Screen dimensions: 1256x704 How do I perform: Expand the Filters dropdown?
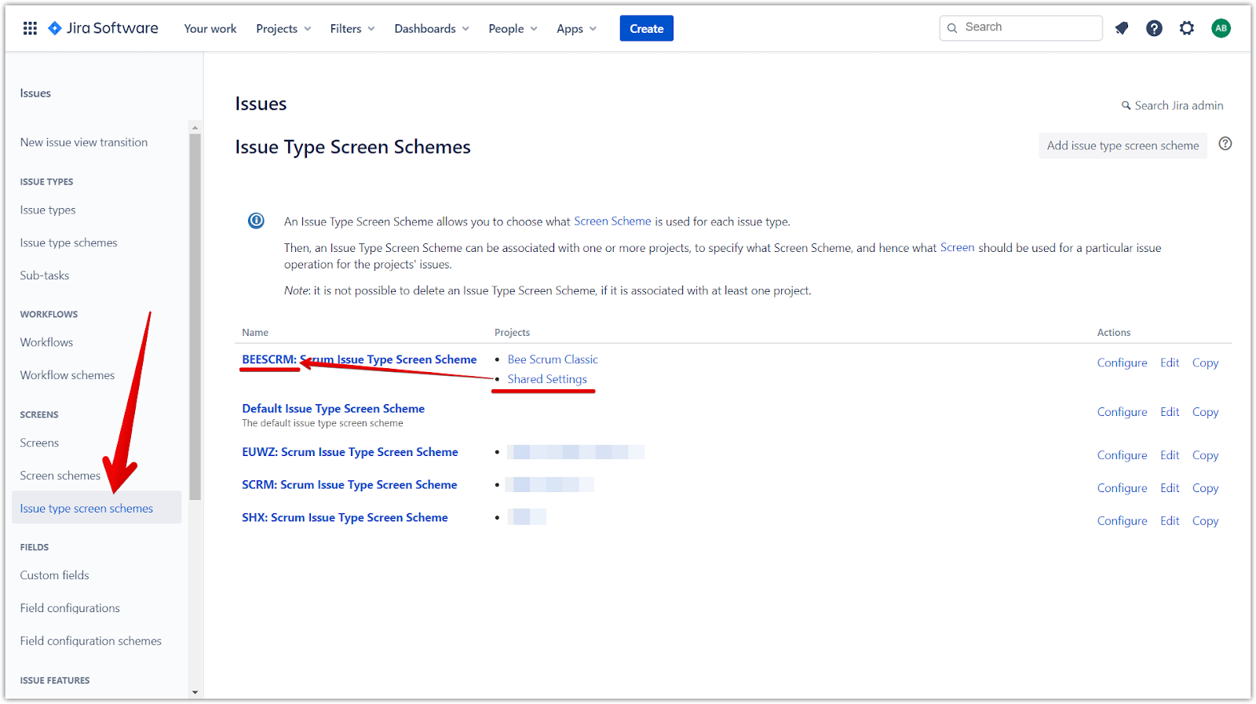(x=352, y=28)
